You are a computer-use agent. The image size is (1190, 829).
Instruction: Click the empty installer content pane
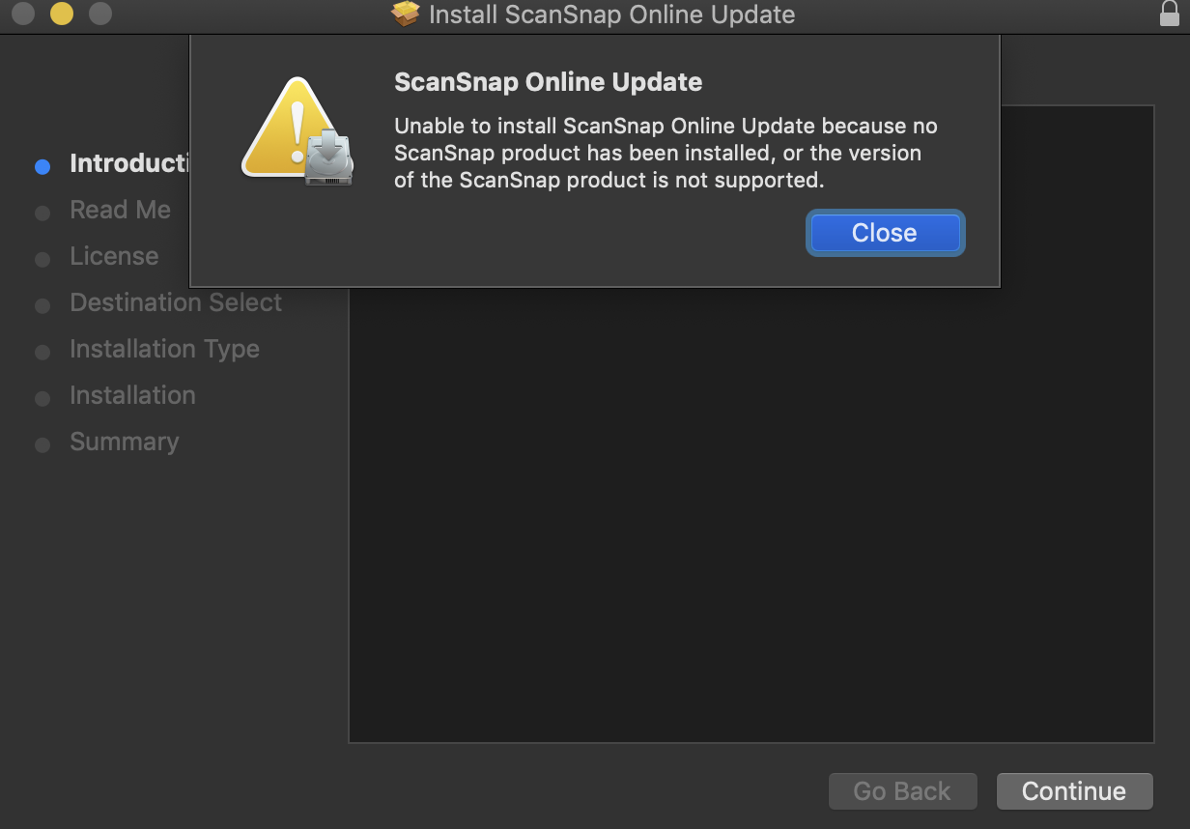pos(751,512)
